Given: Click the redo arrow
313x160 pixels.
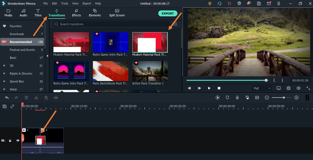Looking at the screenshot, I should tap(16, 98).
